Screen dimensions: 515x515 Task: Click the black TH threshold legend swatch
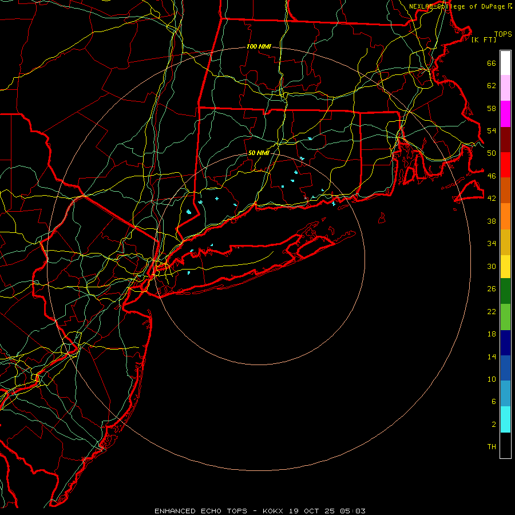505,445
